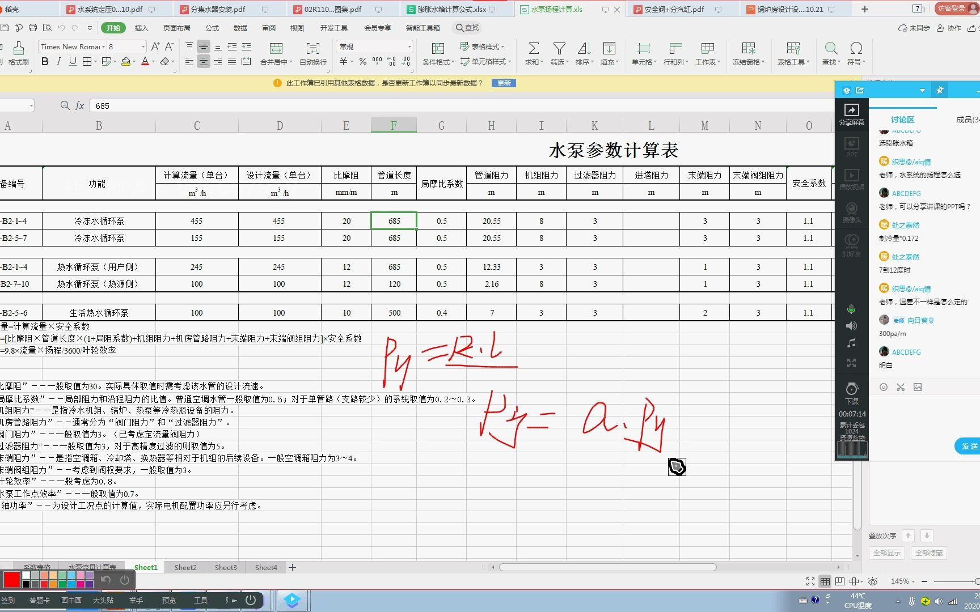The height and width of the screenshot is (612, 980).
Task: Open Freeze Panes (冻结窗格) menu
Action: point(749,53)
